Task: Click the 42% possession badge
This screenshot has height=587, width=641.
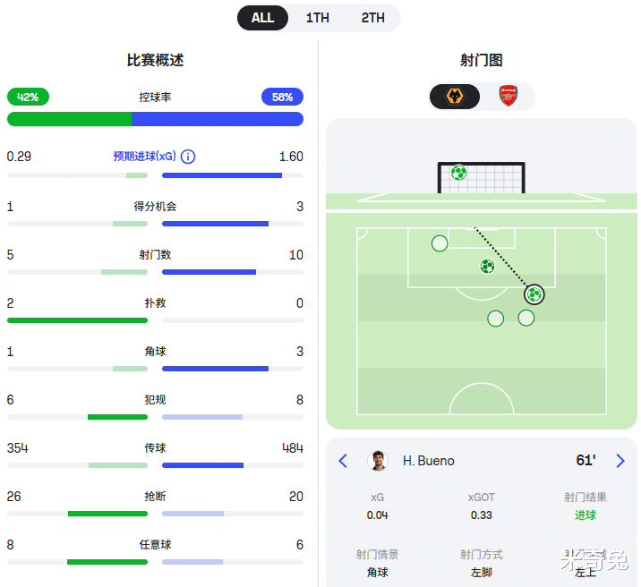Action: (28, 97)
